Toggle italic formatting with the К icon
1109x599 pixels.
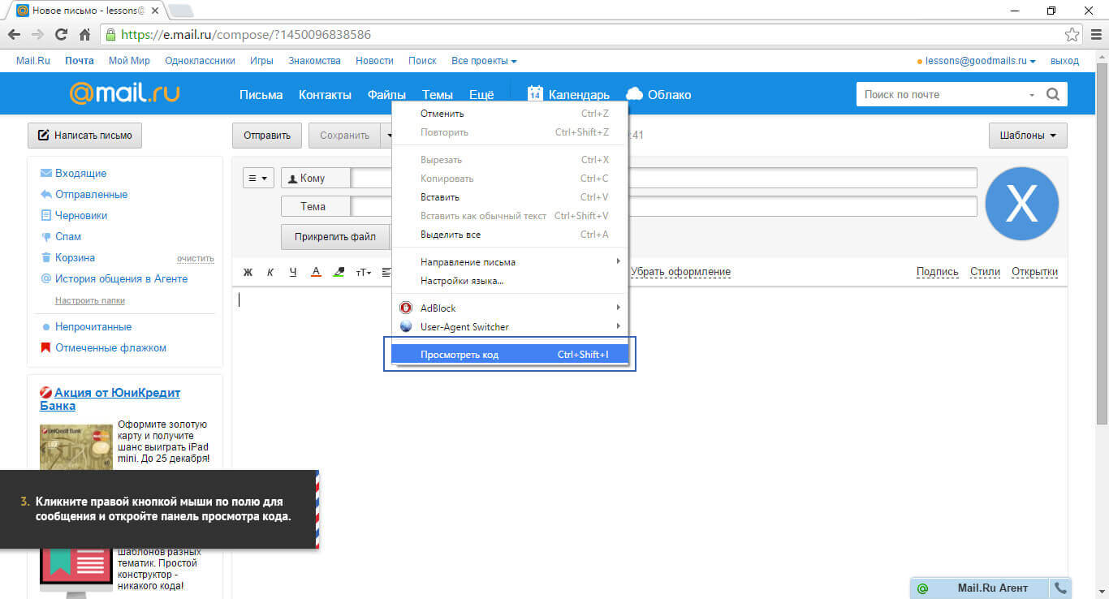click(x=270, y=273)
